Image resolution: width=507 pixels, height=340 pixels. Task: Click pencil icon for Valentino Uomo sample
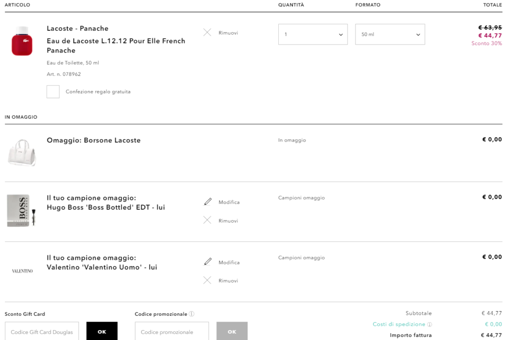point(207,262)
